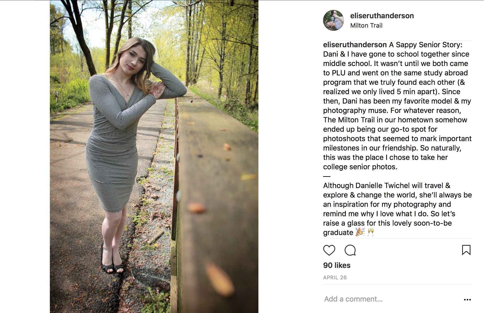
Task: Click the phrase photography muse in caption
Action: tap(355, 111)
